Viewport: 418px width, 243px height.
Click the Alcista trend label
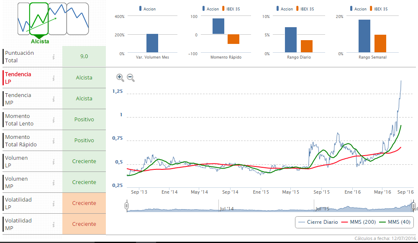[x=40, y=41]
